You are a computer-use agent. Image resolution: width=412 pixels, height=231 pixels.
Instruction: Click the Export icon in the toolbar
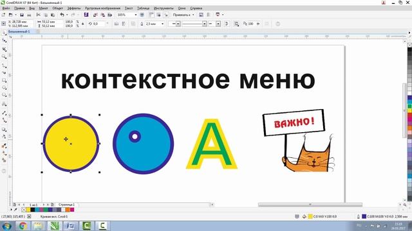coord(103,15)
